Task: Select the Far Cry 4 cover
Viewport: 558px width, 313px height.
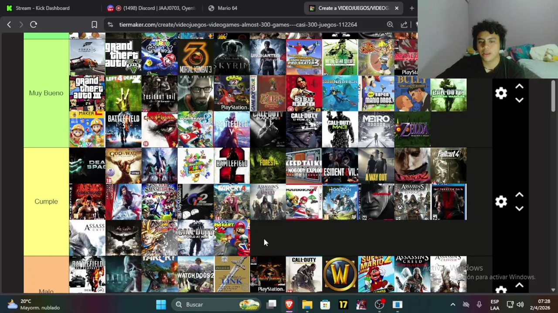Action: (x=231, y=202)
